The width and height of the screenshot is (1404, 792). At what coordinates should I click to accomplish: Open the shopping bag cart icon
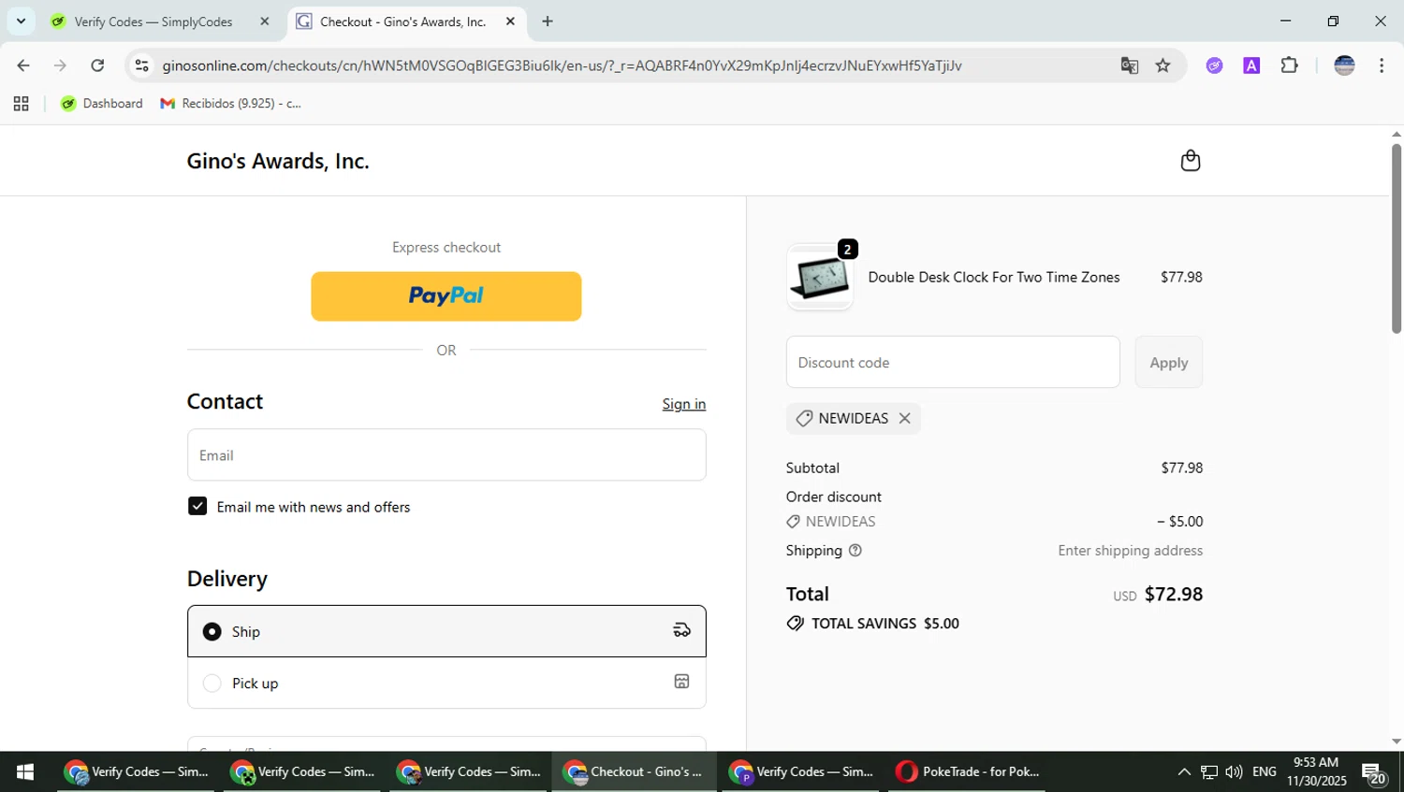pos(1190,161)
